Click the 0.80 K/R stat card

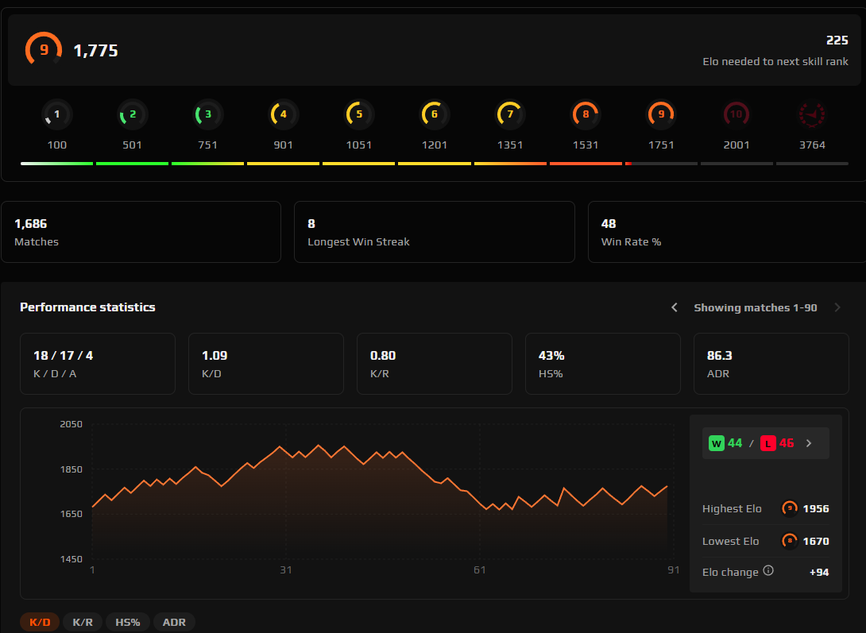tap(435, 364)
